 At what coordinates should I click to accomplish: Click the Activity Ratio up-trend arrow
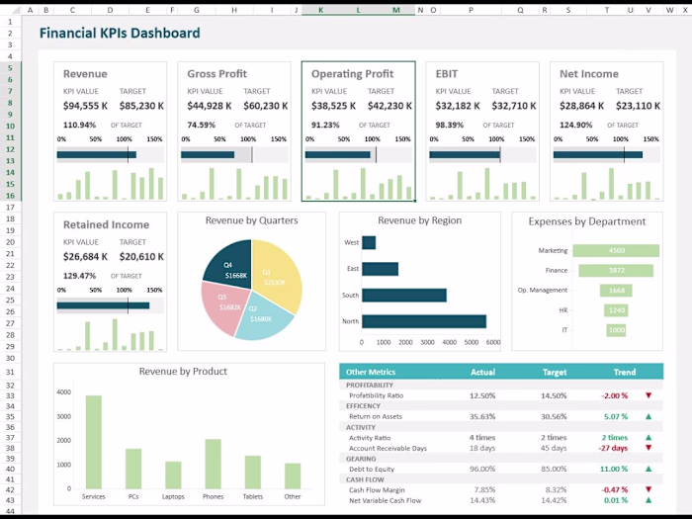(x=649, y=437)
